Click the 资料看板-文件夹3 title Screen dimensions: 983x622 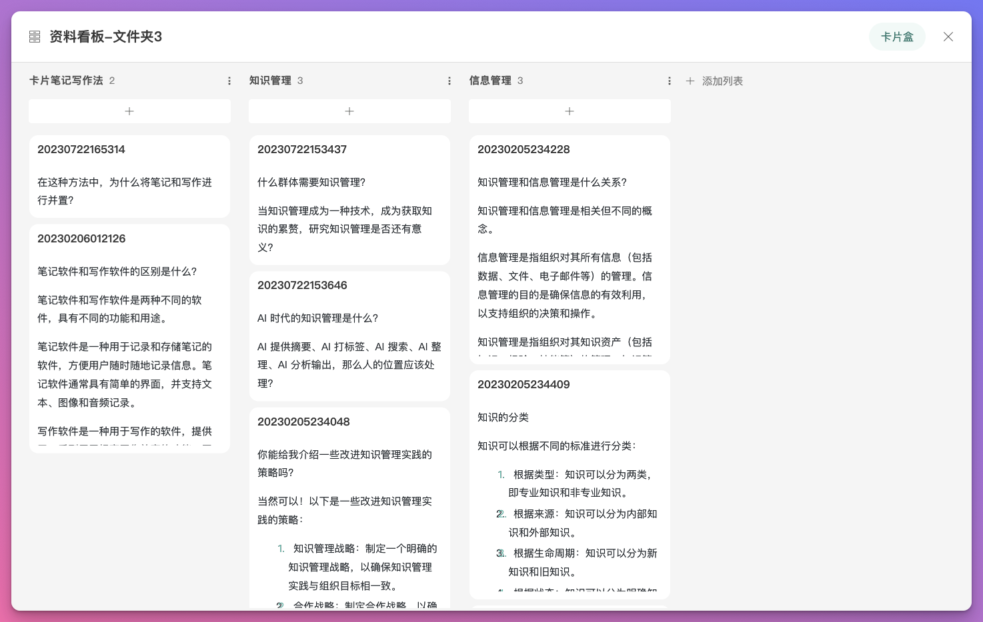(x=105, y=37)
